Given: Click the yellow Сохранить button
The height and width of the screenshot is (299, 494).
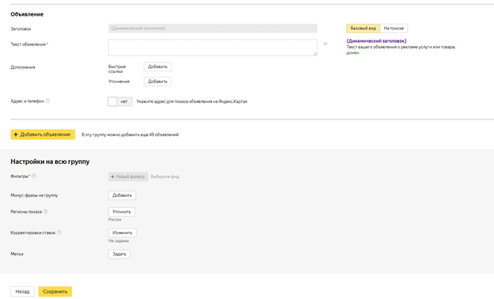Looking at the screenshot, I should coord(55,291).
